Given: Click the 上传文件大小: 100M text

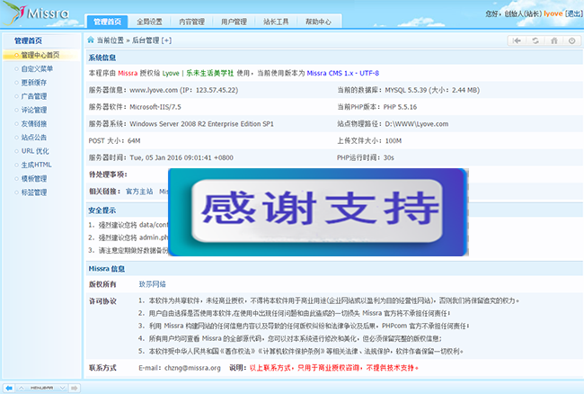Looking at the screenshot, I should [x=369, y=140].
